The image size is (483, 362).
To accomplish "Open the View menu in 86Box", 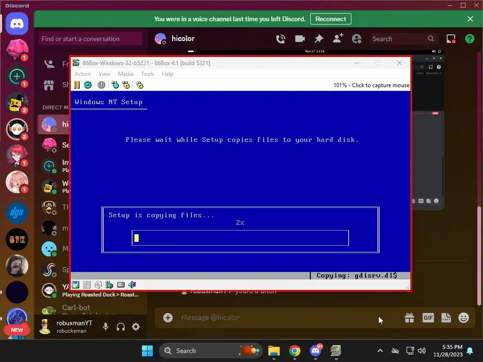I will (104, 74).
